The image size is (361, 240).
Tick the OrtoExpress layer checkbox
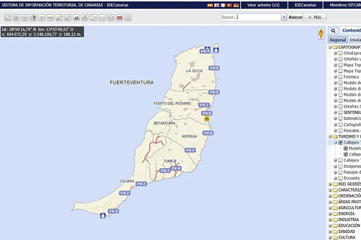(341, 53)
